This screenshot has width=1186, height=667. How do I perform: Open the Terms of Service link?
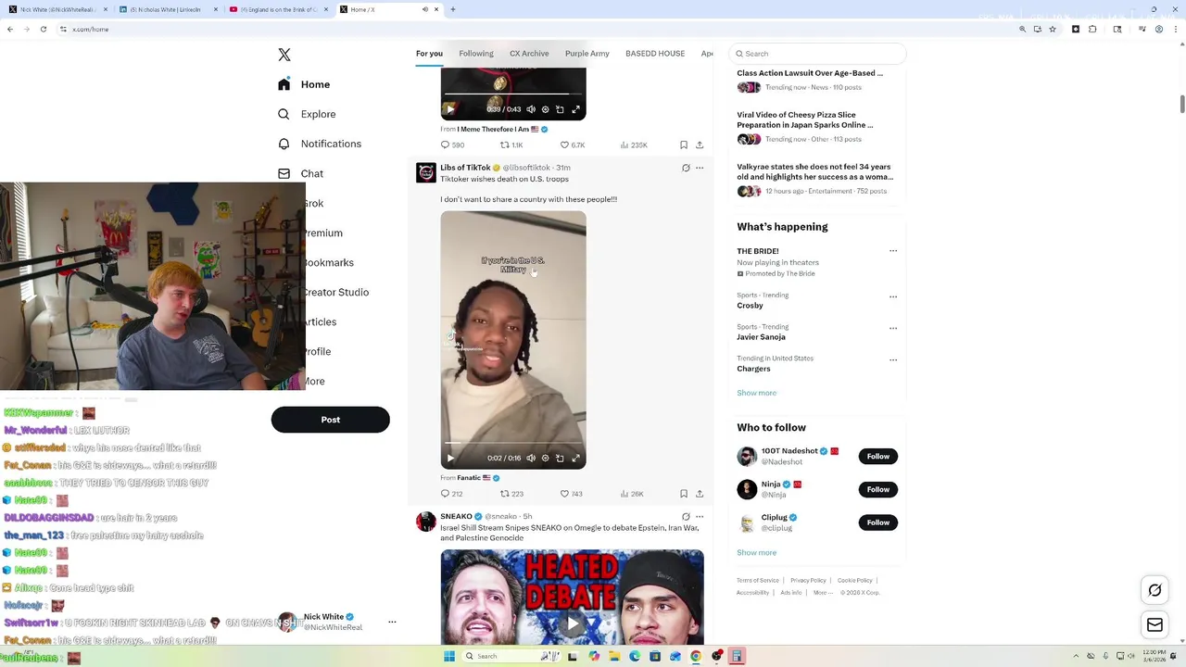pos(758,580)
